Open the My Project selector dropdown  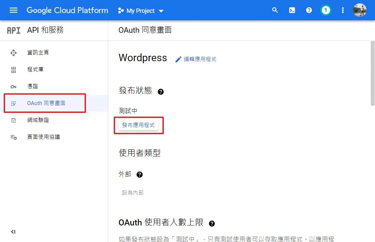coord(141,11)
